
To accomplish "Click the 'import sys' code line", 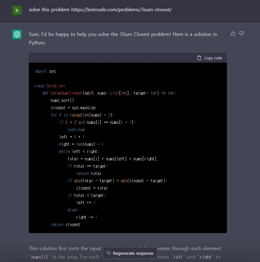I will click(x=45, y=71).
